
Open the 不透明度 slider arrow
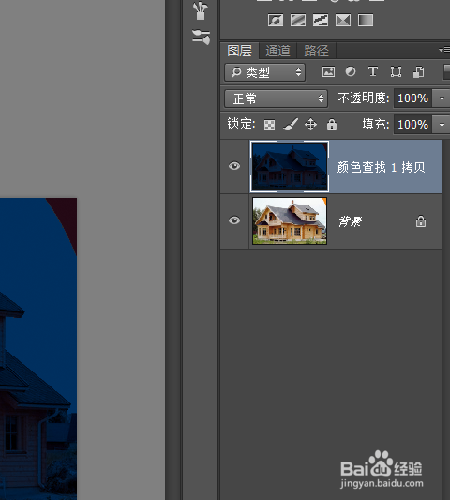[442, 98]
